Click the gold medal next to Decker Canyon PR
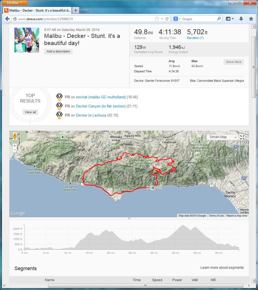The height and width of the screenshot is (290, 258). (60, 107)
